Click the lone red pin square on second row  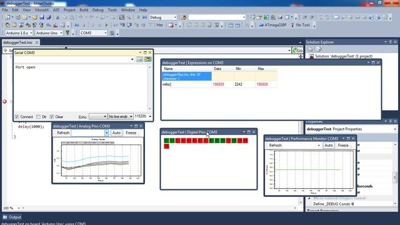(166, 146)
